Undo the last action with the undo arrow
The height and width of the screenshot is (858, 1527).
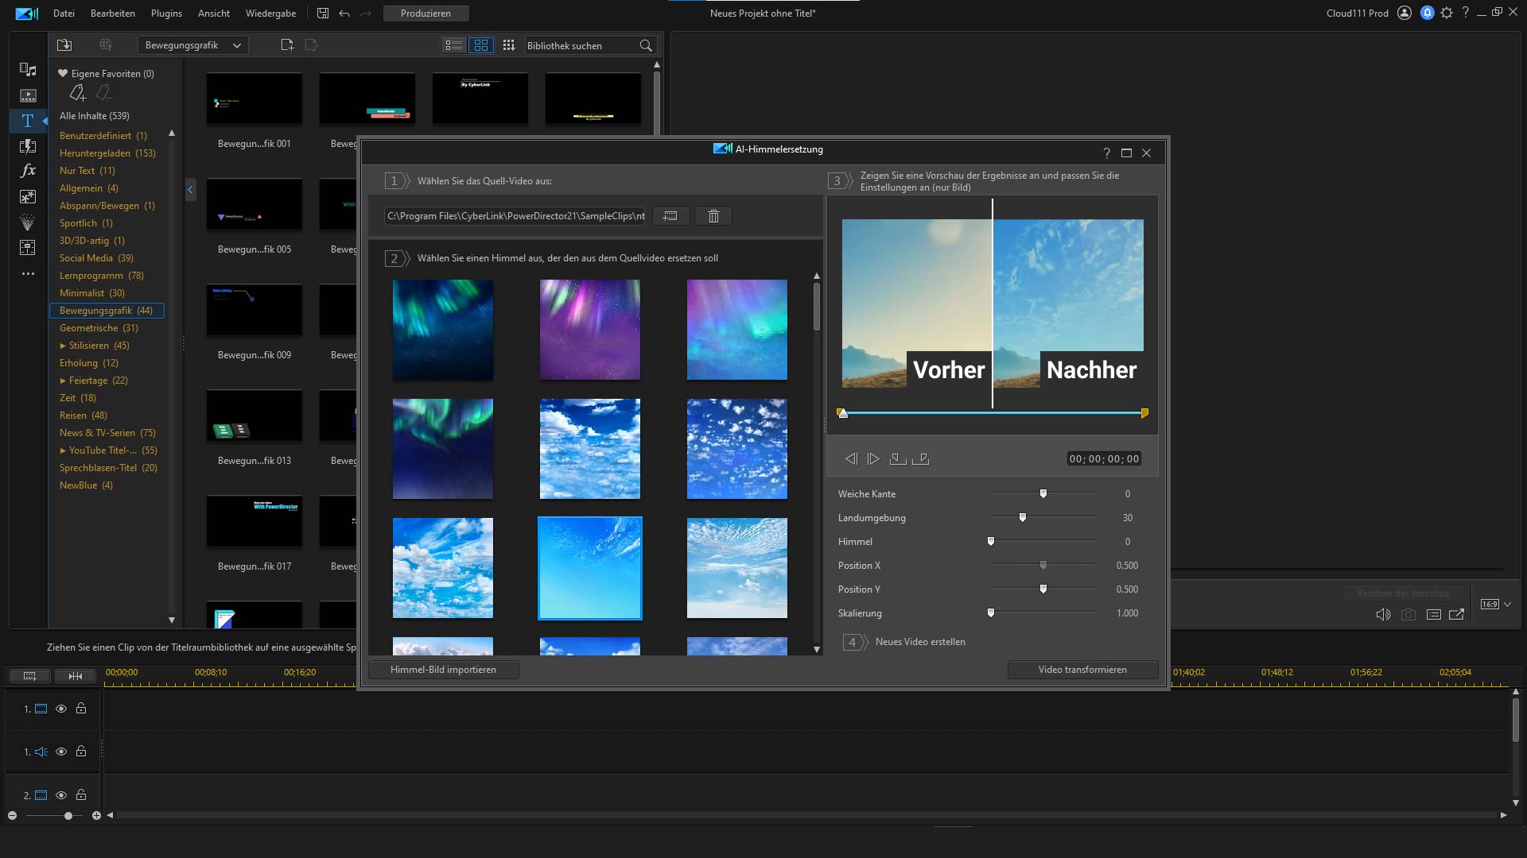point(344,14)
